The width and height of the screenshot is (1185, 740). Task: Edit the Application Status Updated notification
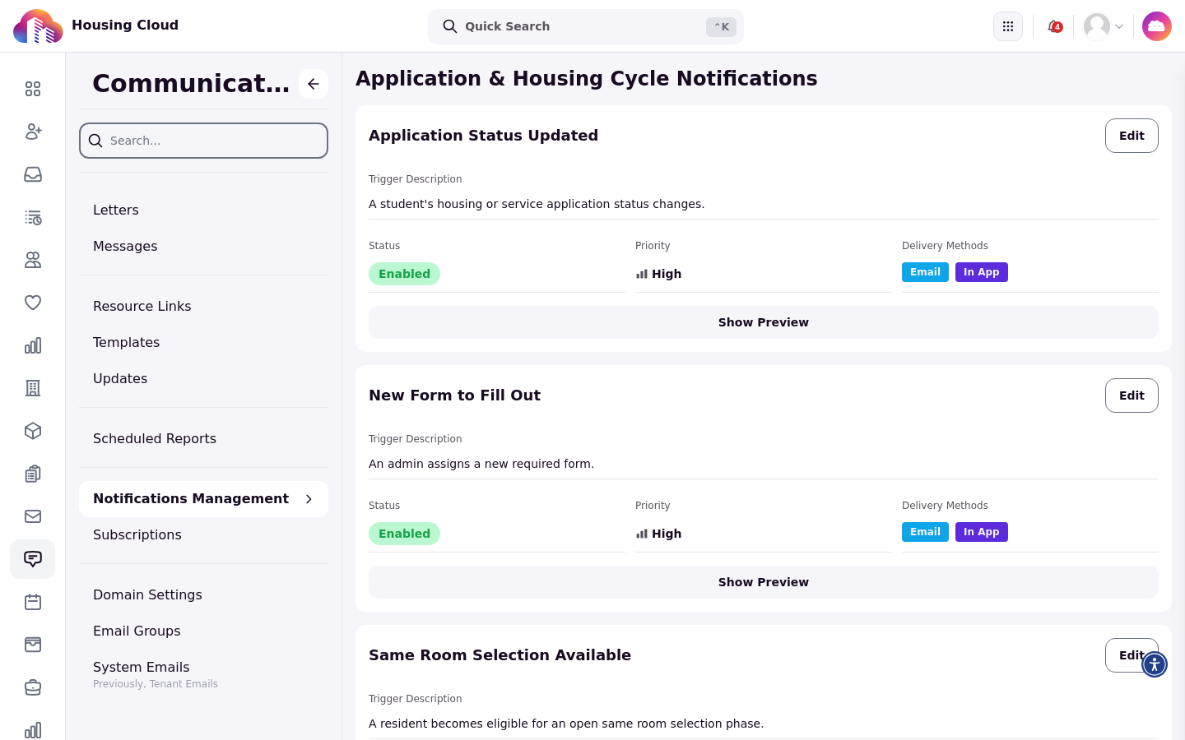tap(1132, 136)
